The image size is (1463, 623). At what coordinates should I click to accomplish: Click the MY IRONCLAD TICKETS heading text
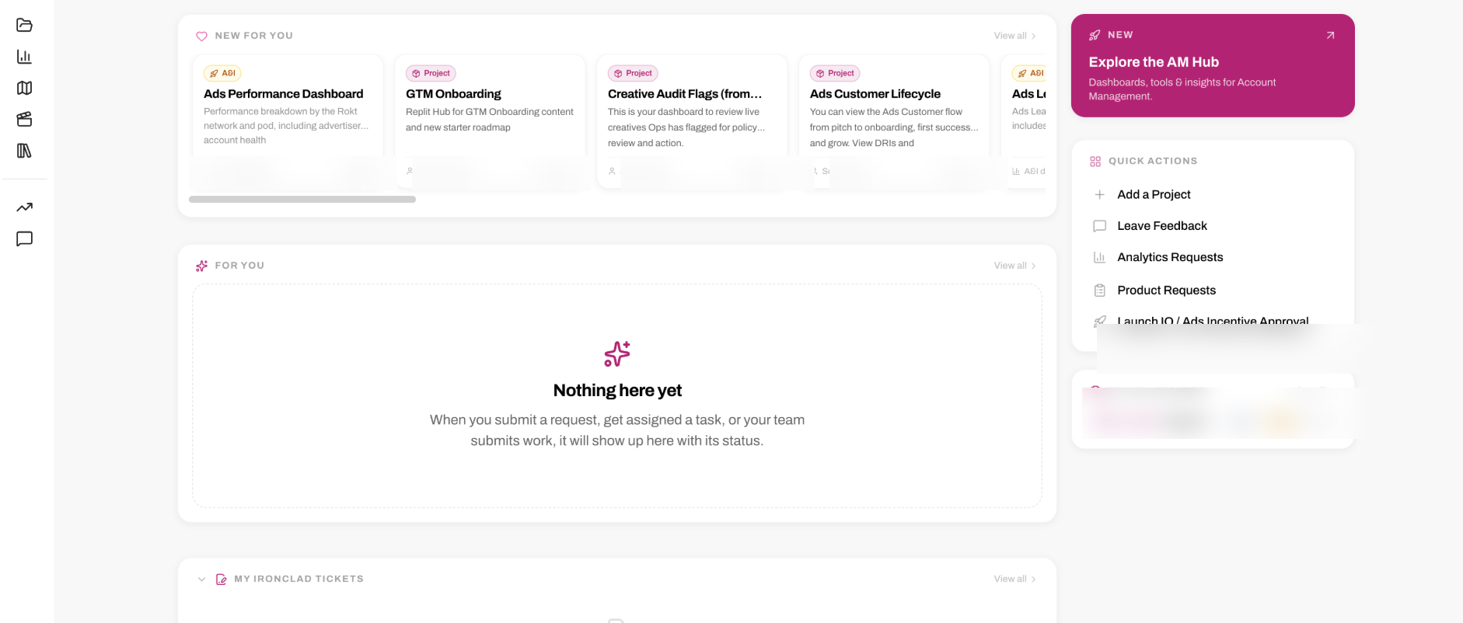click(x=299, y=579)
